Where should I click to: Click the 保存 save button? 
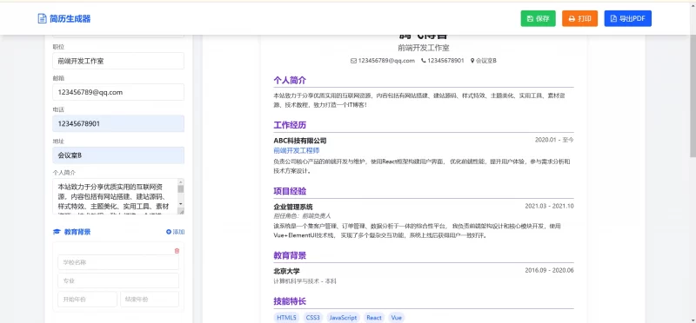[538, 18]
